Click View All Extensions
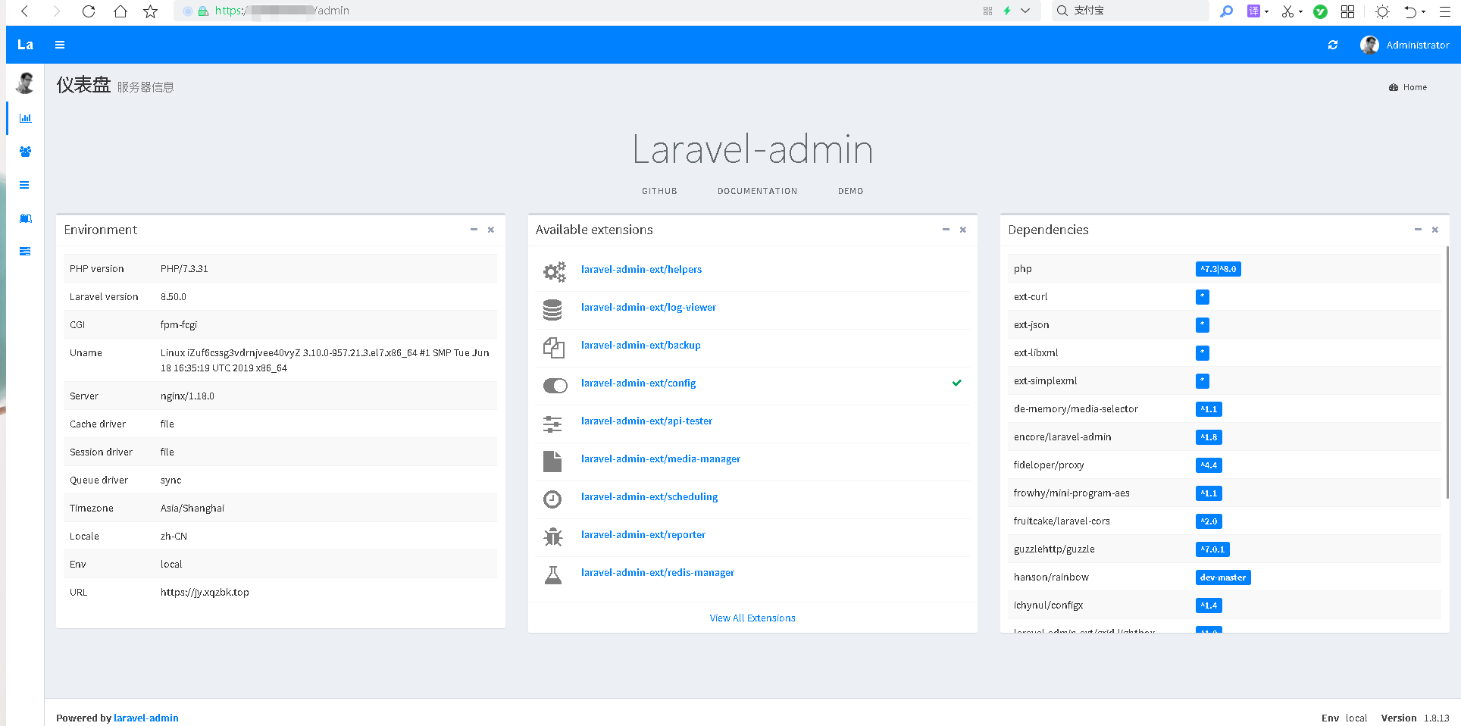This screenshot has height=726, width=1461. tap(752, 618)
